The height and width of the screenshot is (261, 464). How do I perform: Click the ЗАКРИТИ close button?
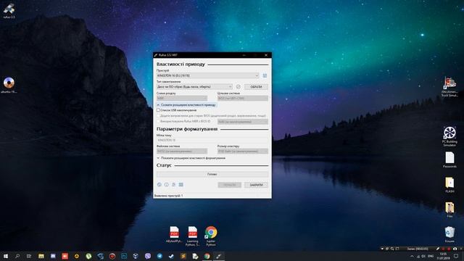(256, 185)
